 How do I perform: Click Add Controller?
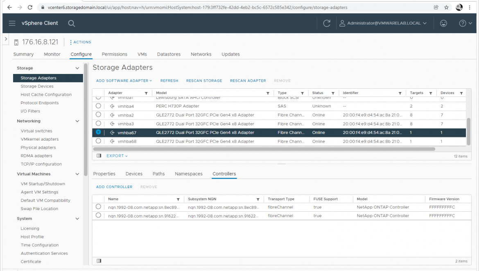point(114,187)
